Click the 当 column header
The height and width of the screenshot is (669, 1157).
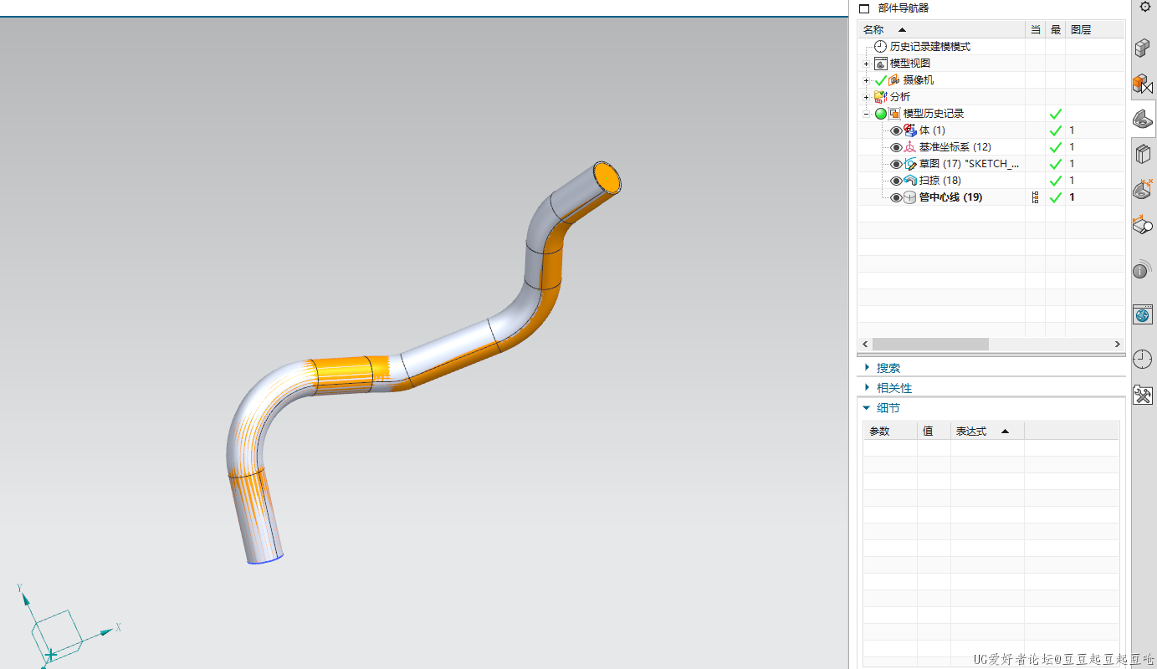click(x=1036, y=30)
